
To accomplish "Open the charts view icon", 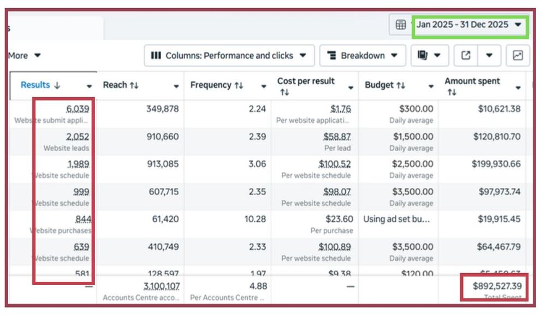I will (518, 55).
